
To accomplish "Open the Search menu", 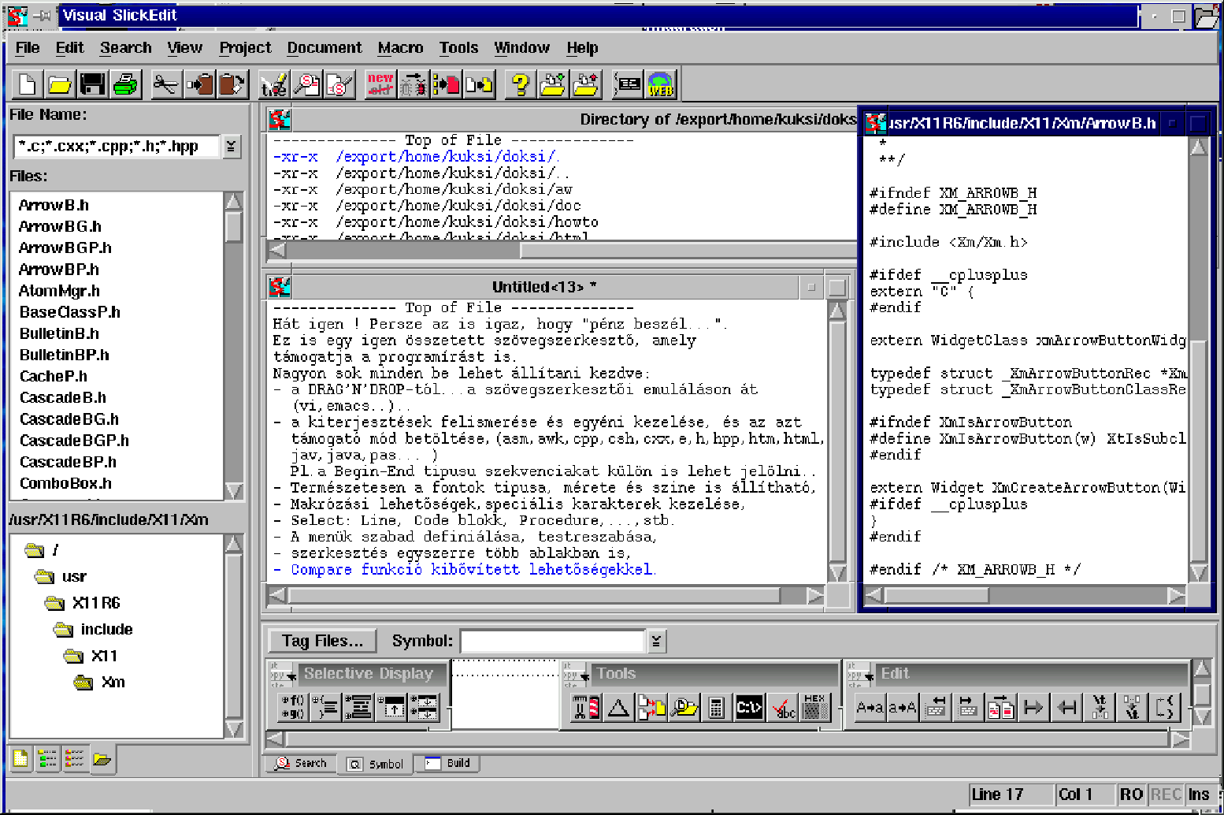I will point(125,47).
